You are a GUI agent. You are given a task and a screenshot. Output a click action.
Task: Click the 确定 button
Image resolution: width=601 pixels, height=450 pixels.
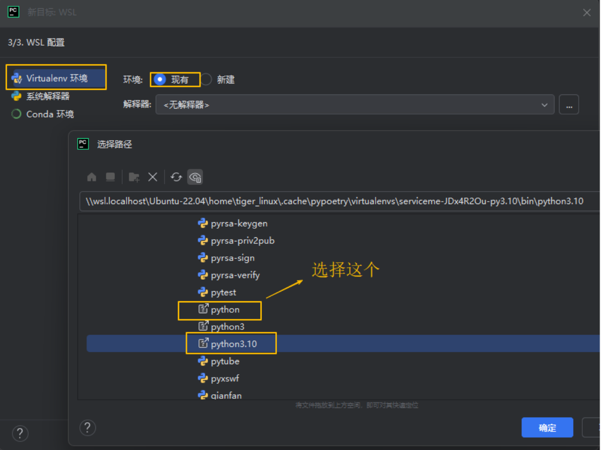pyautogui.click(x=547, y=428)
